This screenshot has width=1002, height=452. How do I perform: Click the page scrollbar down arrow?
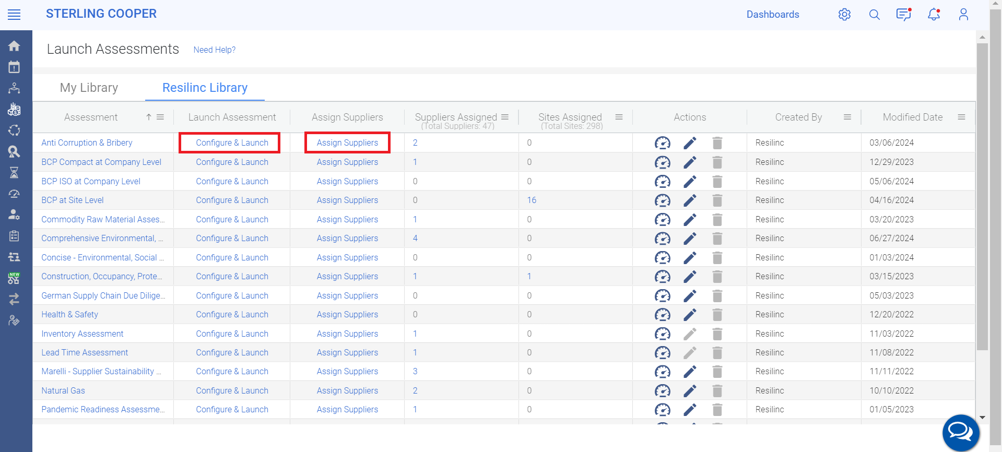click(x=982, y=418)
